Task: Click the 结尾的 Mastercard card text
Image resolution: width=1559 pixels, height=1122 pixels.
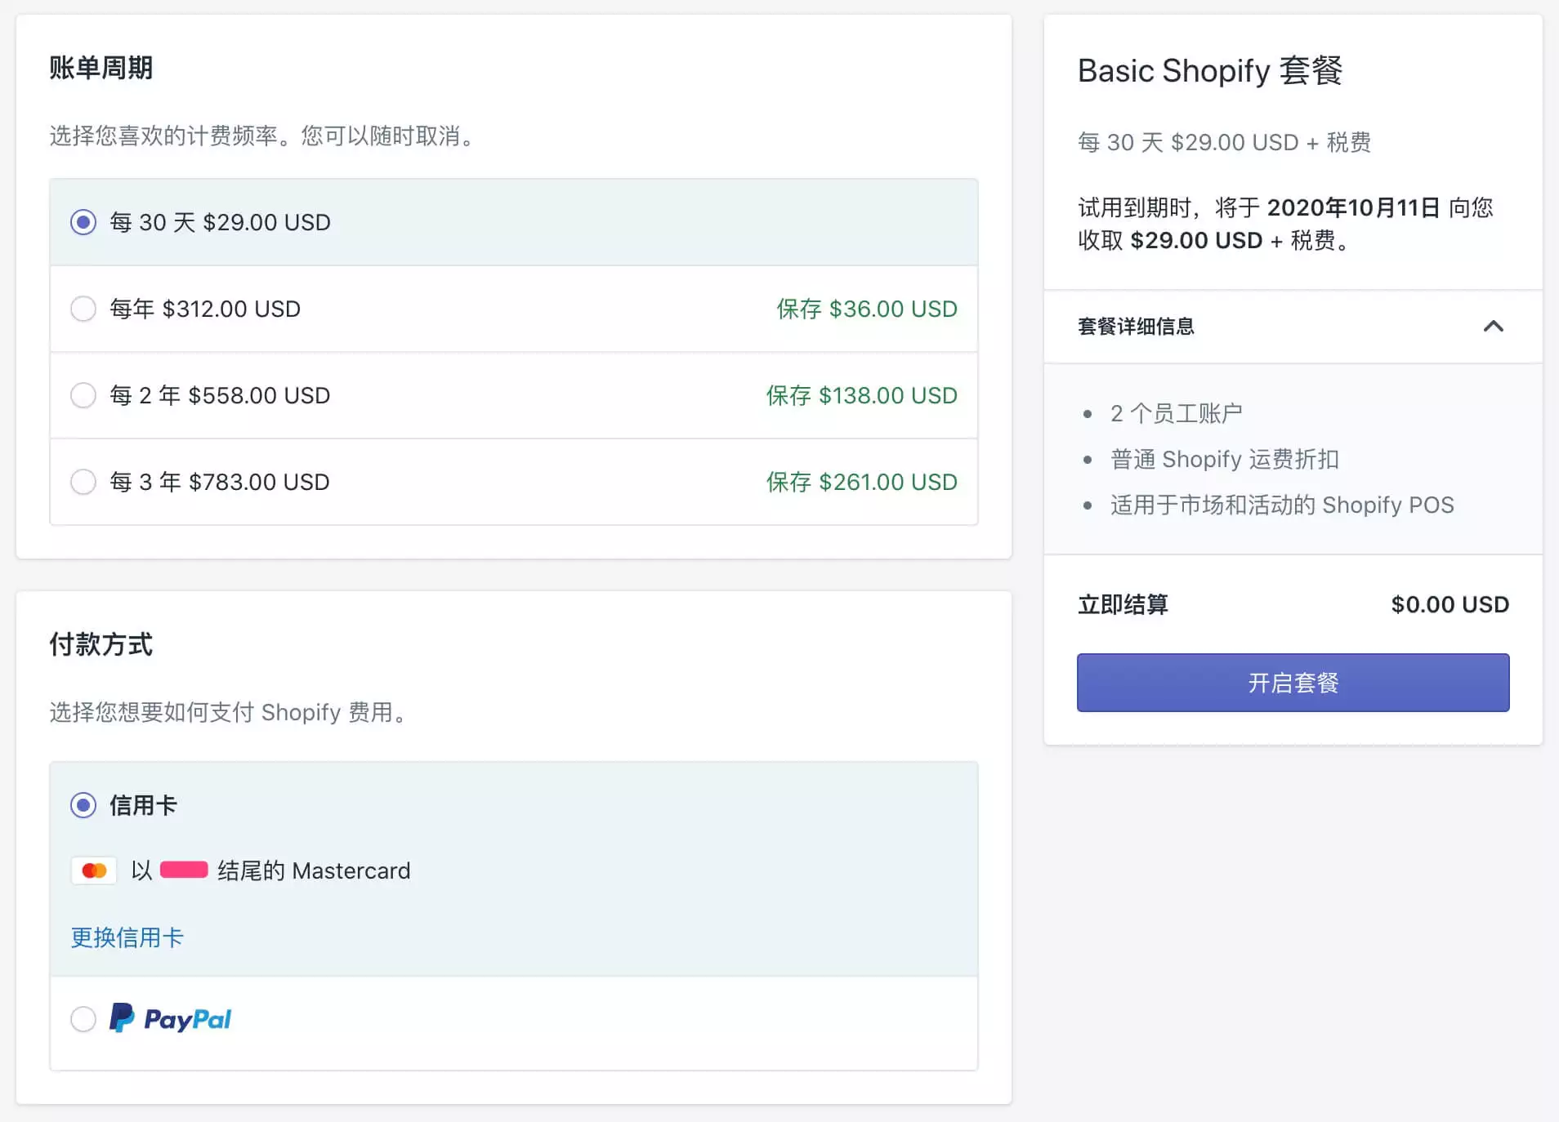Action: [314, 870]
